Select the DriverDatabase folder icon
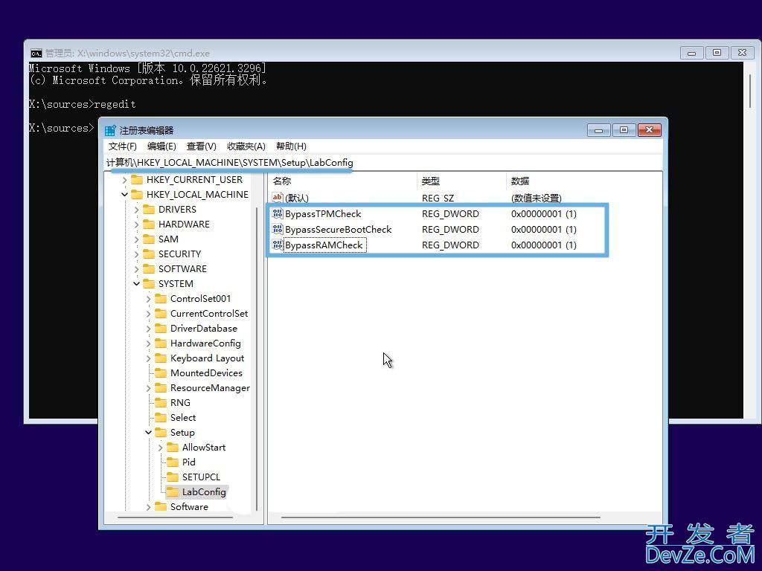The width and height of the screenshot is (762, 571). pos(161,328)
